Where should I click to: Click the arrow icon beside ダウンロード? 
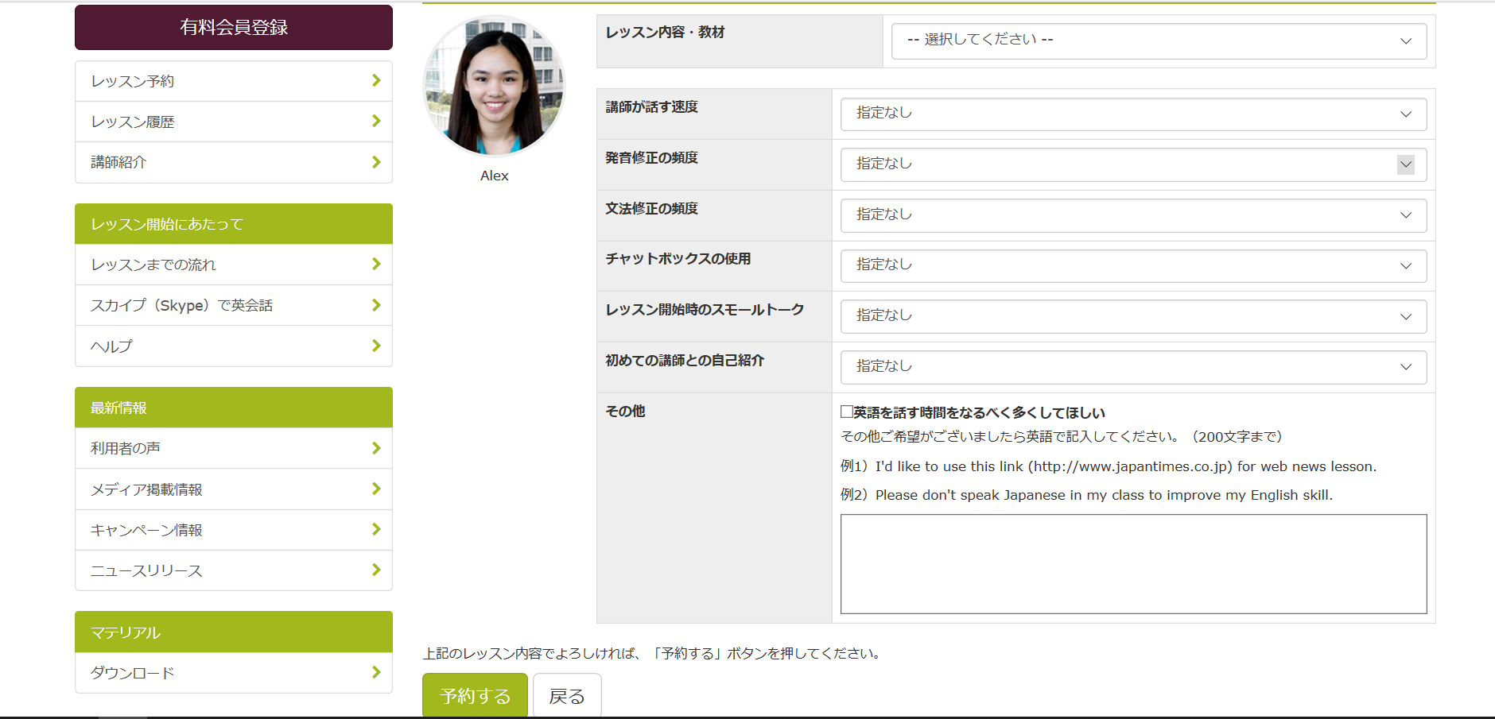pos(376,672)
